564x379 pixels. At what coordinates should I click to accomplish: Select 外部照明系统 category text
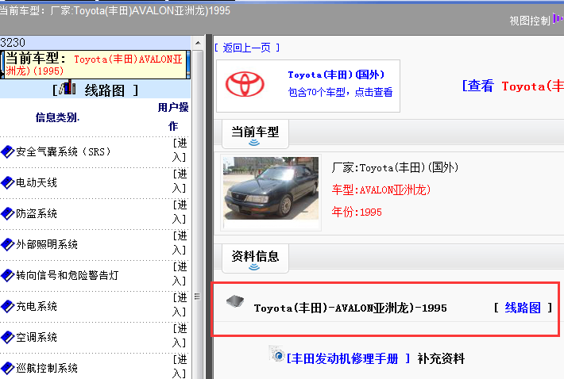point(47,244)
